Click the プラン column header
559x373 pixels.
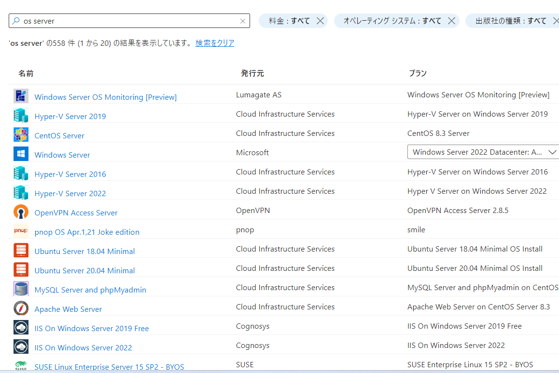tap(418, 73)
